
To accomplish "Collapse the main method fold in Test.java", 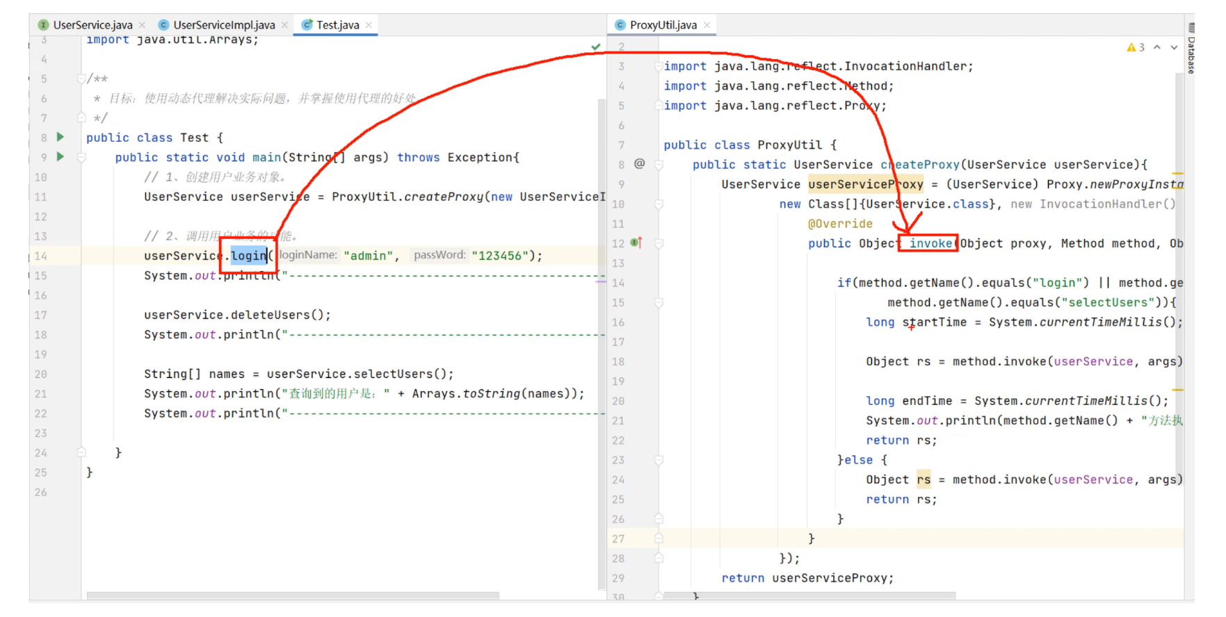I will (81, 158).
